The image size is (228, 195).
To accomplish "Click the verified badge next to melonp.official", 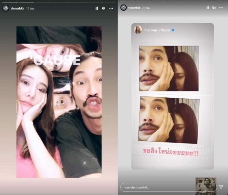I will tap(173, 30).
